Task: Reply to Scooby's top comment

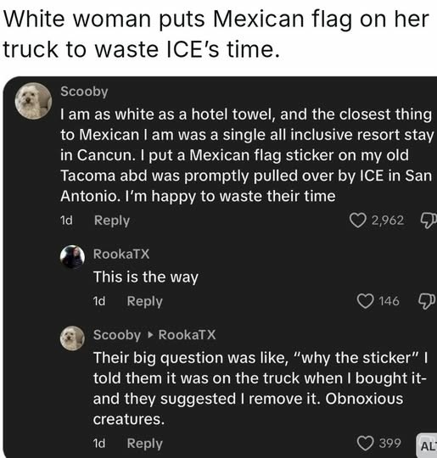Action: click(112, 221)
